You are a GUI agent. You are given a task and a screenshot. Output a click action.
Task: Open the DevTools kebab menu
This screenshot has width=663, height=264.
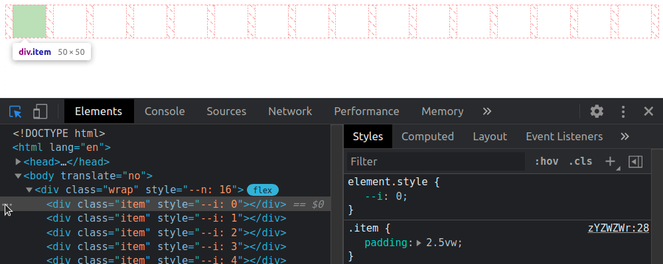pos(623,111)
